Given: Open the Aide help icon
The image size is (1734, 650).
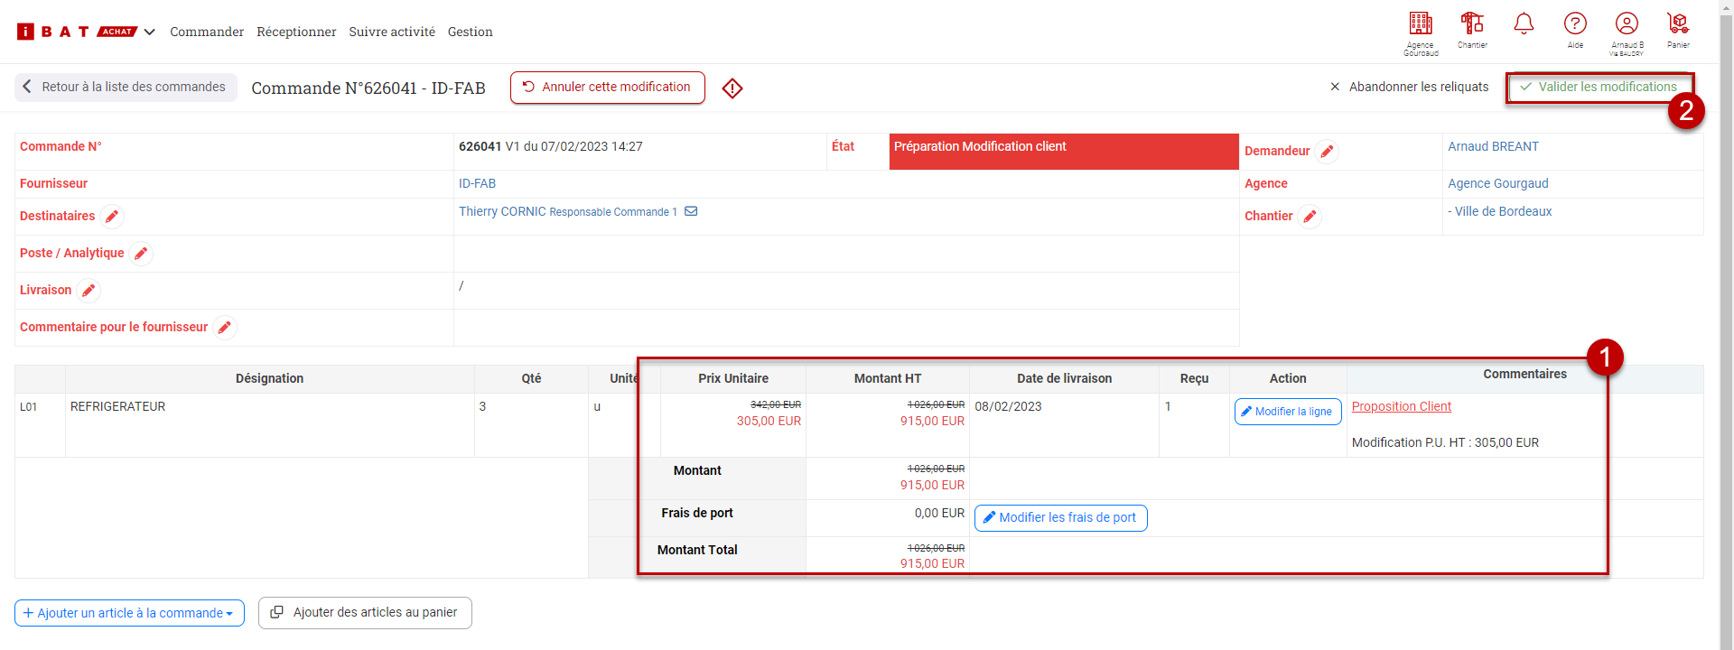Looking at the screenshot, I should [x=1575, y=24].
